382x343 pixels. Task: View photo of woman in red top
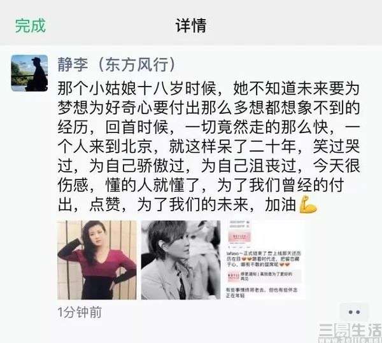97,260
